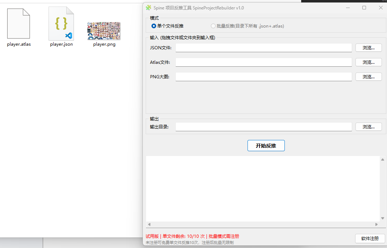Viewport: 387px width, 248px height.
Task: Click log area scroll up arrow
Action: pyautogui.click(x=383, y=160)
